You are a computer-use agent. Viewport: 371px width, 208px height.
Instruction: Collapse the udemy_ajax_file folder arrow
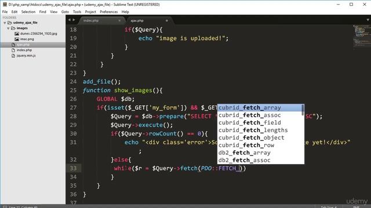5,23
